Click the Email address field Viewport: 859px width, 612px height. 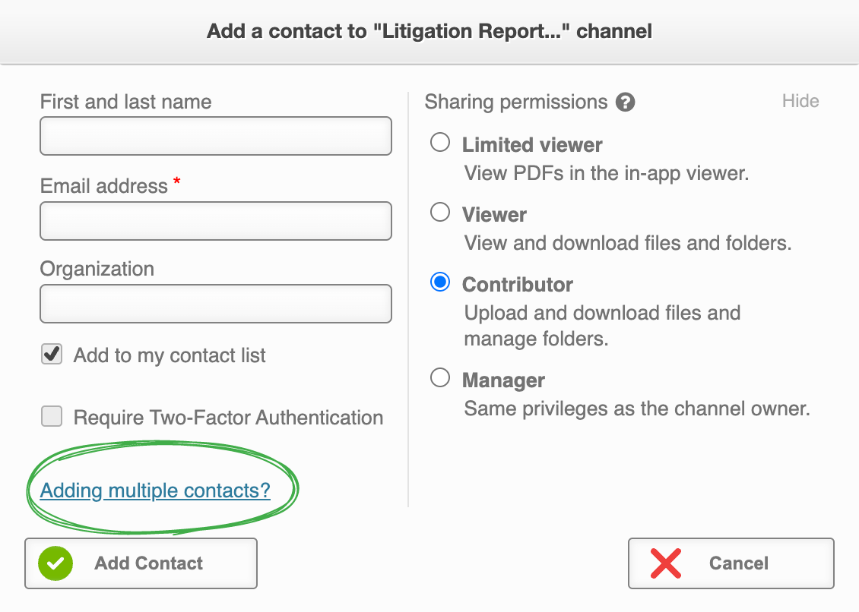point(215,221)
